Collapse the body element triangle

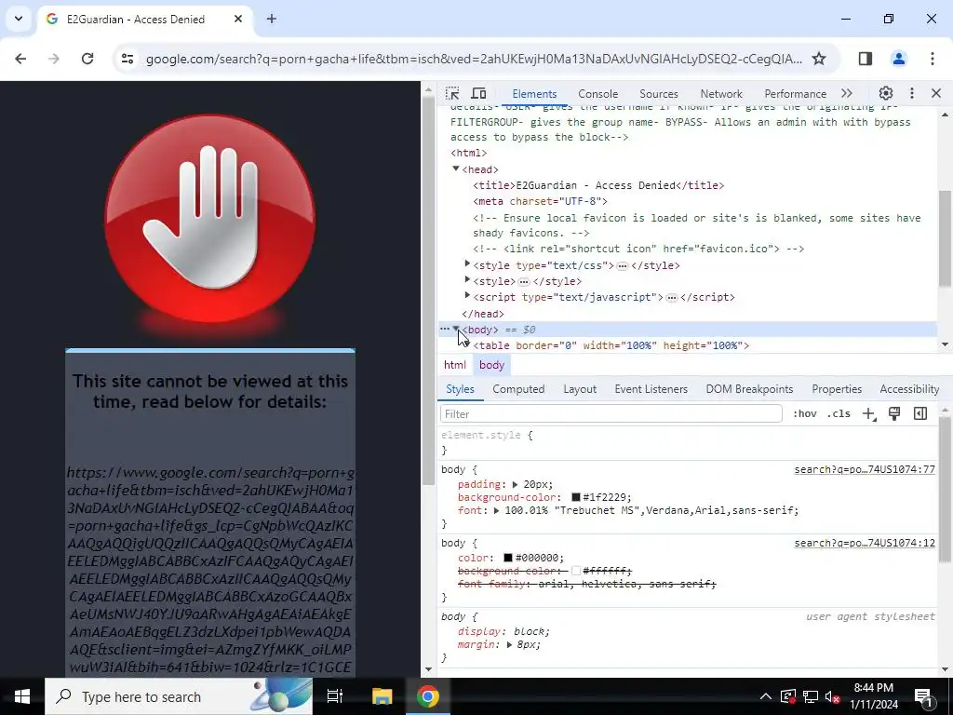(x=456, y=329)
